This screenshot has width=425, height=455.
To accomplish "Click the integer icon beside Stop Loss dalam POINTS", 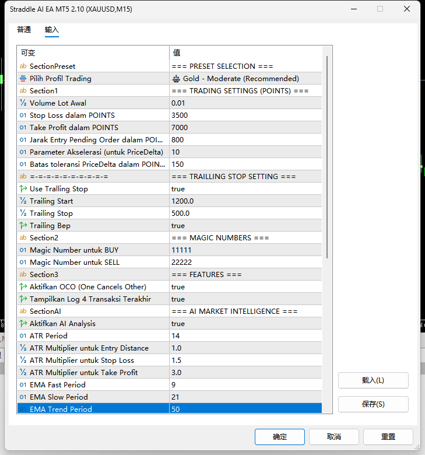I will [23, 115].
